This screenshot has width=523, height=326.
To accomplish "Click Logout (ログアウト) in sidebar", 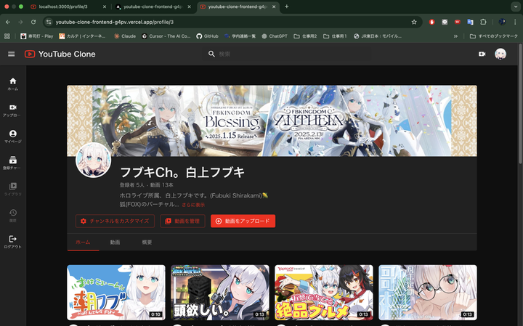I will (13, 242).
